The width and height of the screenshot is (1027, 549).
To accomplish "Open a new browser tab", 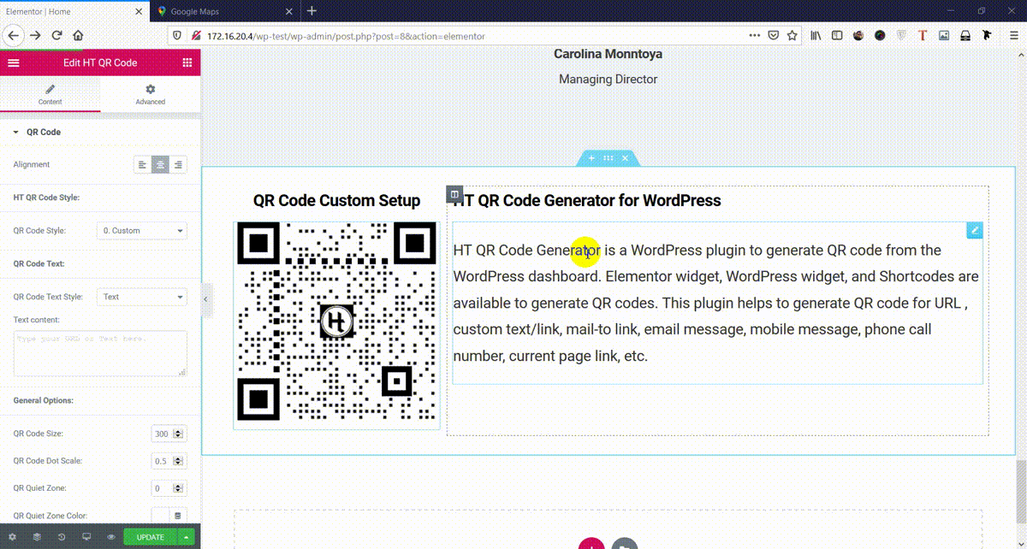I will coord(312,11).
